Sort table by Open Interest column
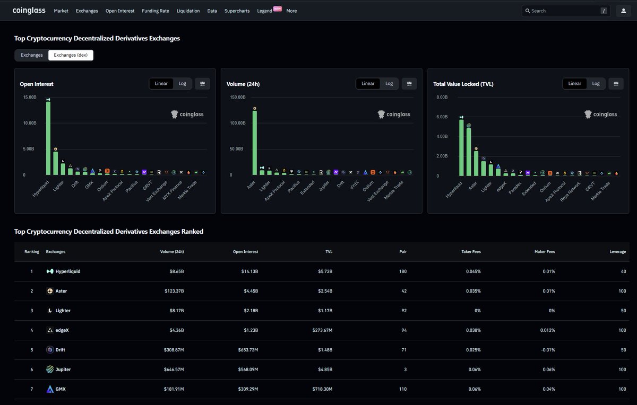637x405 pixels. tap(245, 252)
